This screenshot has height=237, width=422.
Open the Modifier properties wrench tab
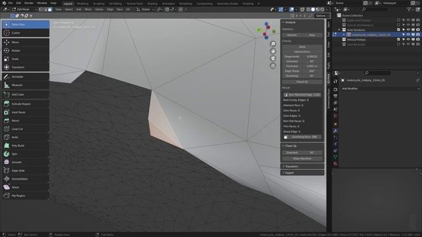336,130
